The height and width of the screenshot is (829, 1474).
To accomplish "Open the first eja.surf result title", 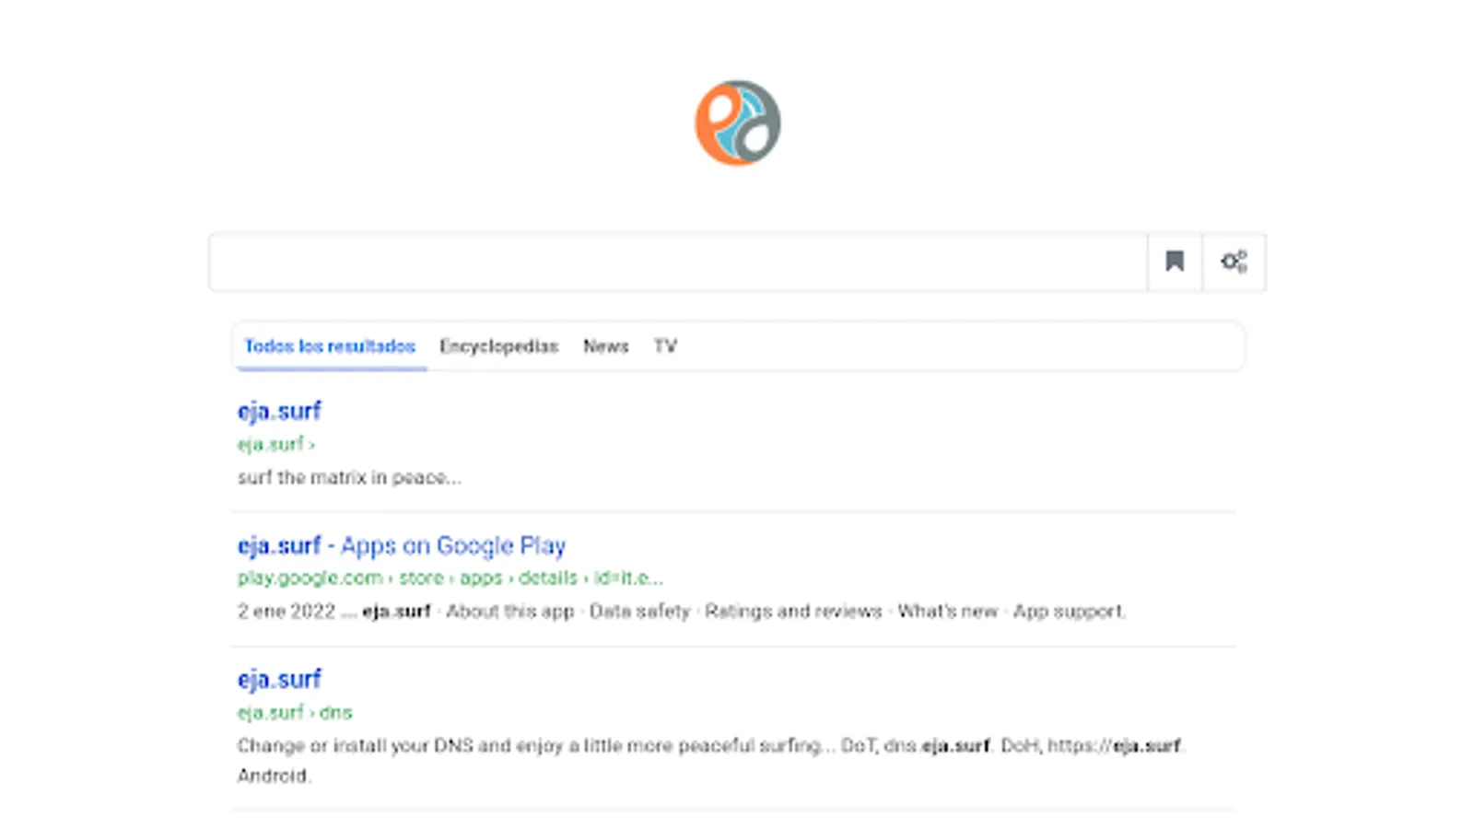I will pos(279,411).
